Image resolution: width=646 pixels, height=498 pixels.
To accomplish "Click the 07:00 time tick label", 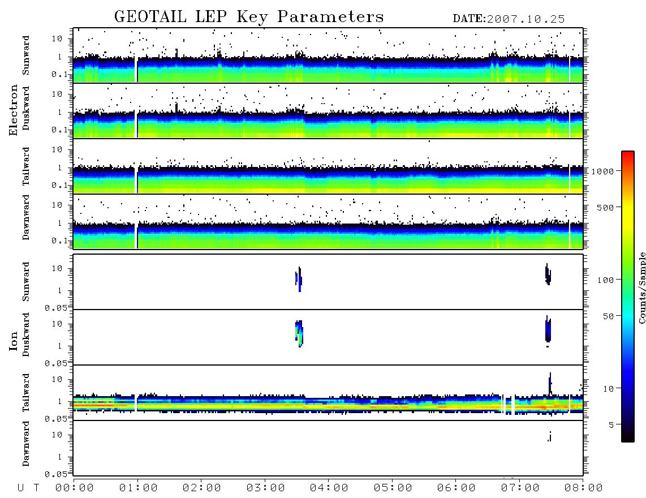I will [520, 488].
